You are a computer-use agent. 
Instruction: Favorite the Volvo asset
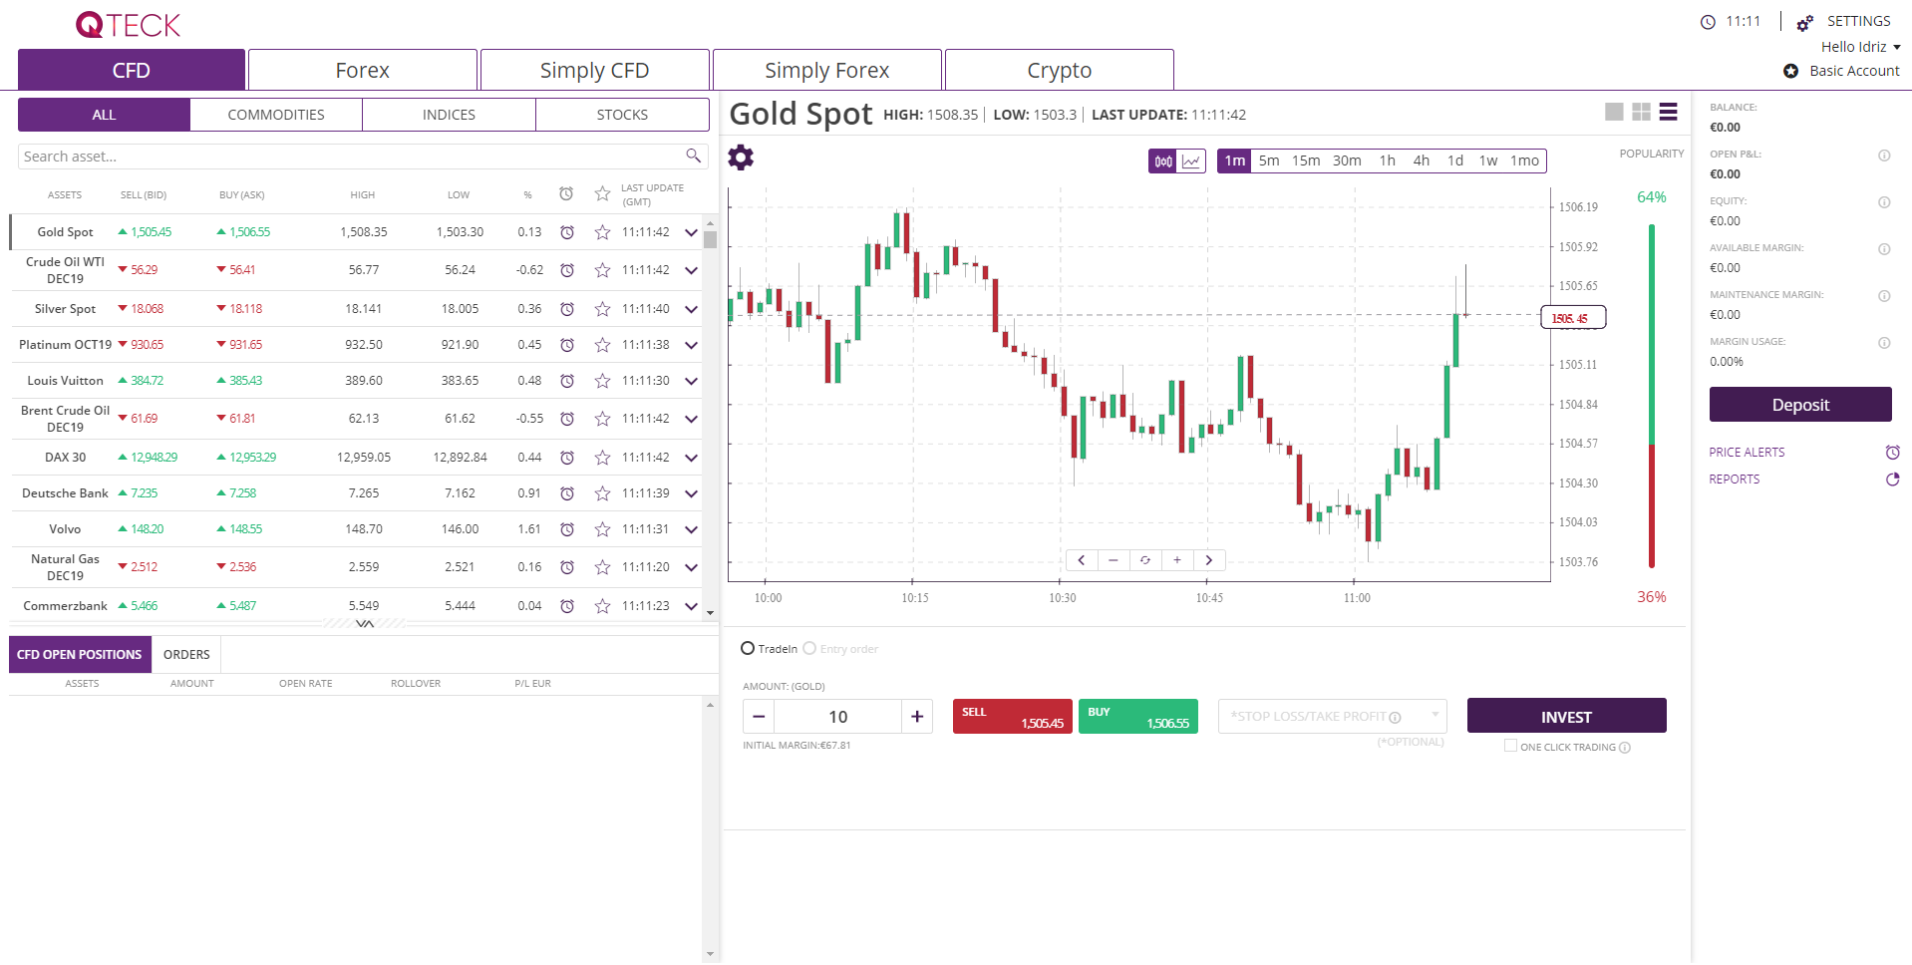[602, 529]
